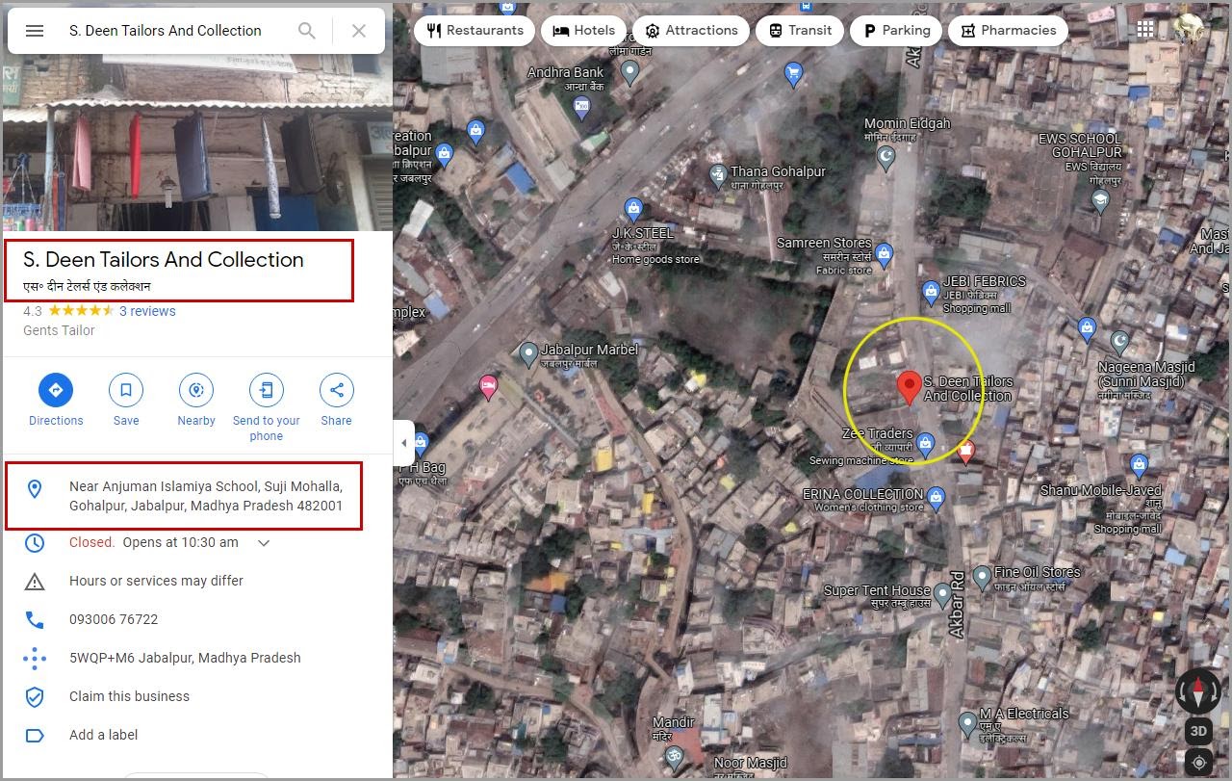Clear search with the X icon

pyautogui.click(x=359, y=31)
